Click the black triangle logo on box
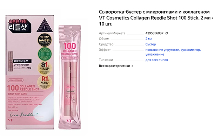The width and height of the screenshot is (221, 140). click(45, 25)
